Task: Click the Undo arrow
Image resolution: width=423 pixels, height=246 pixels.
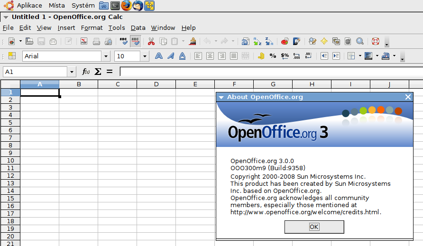Action: coord(207,41)
